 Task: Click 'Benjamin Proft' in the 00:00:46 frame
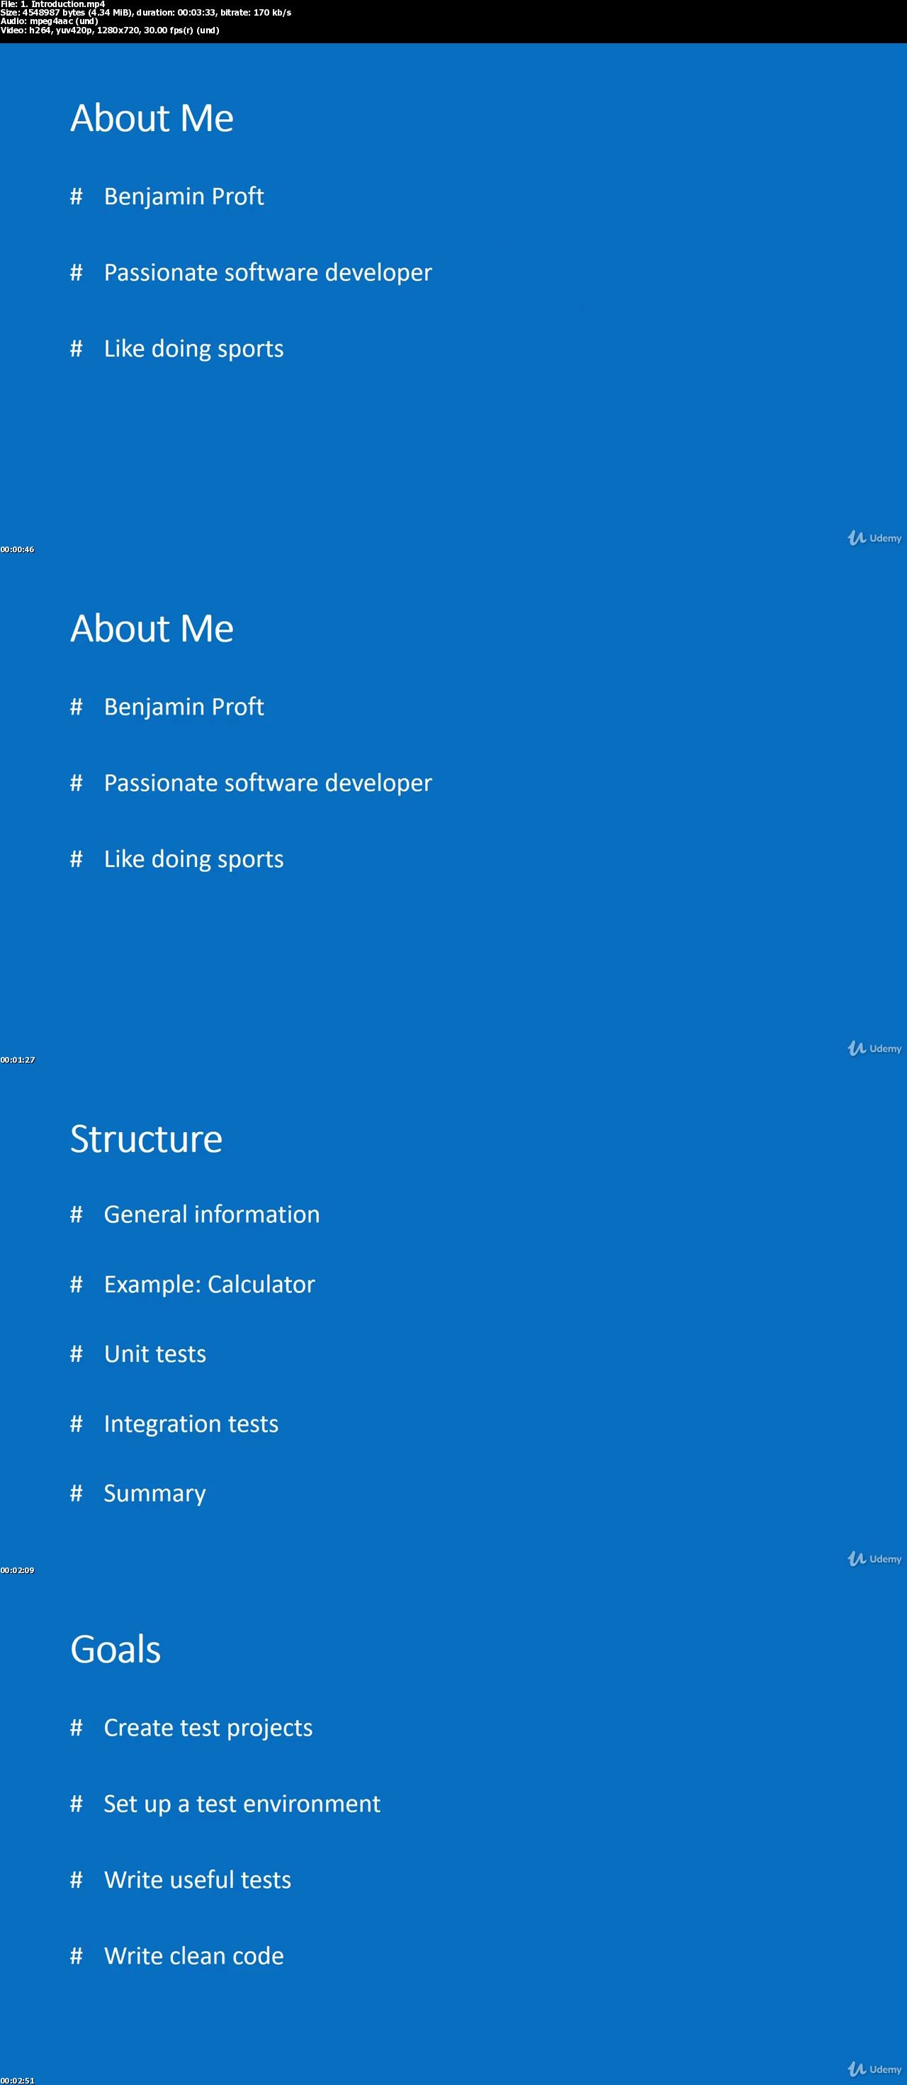[184, 196]
